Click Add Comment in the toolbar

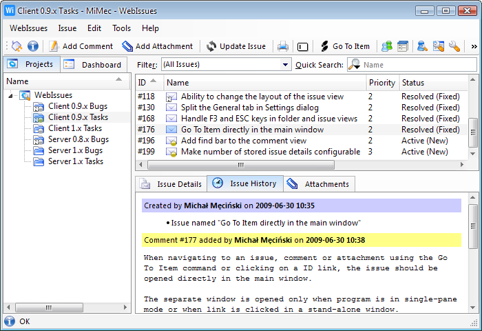pyautogui.click(x=81, y=46)
